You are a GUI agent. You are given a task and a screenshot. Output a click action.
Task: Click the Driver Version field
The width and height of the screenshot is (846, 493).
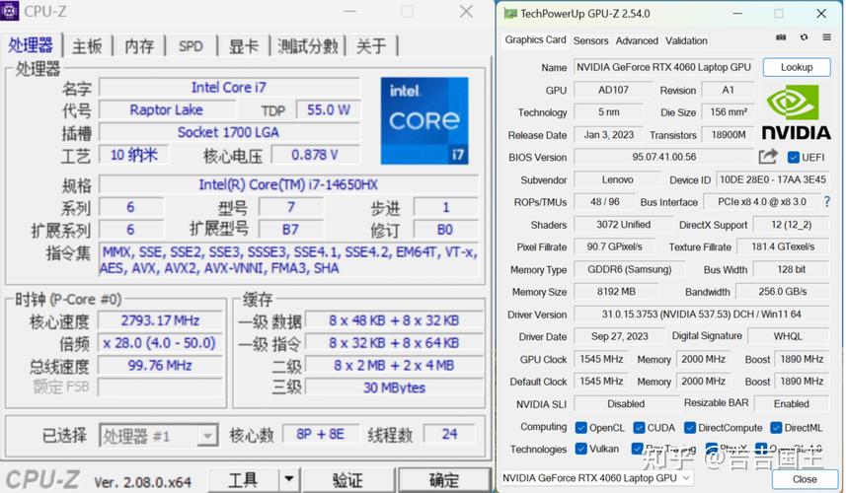click(701, 314)
